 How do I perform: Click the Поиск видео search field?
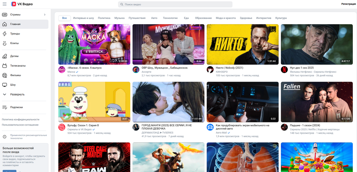click(175, 4)
